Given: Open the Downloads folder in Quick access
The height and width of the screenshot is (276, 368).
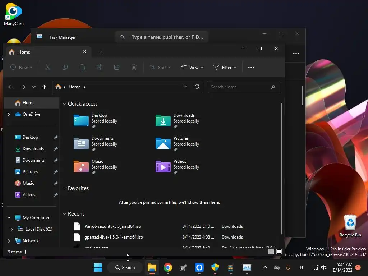Looking at the screenshot, I should [178, 121].
